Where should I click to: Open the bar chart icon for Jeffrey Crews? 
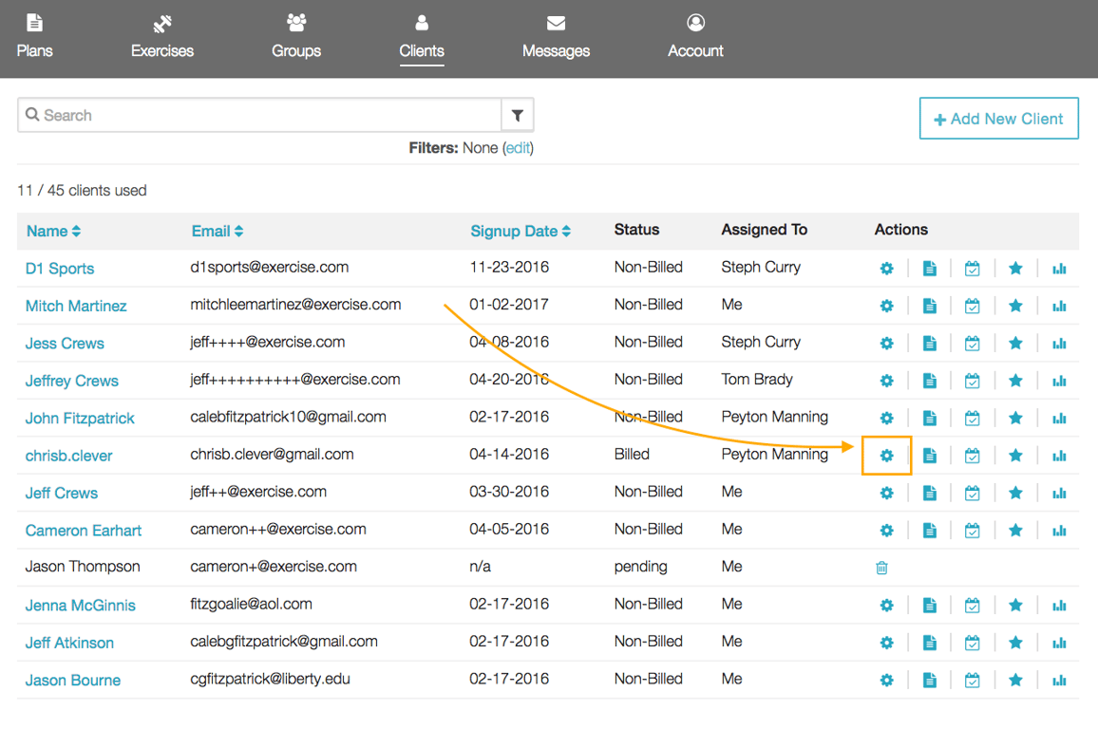[1059, 381]
